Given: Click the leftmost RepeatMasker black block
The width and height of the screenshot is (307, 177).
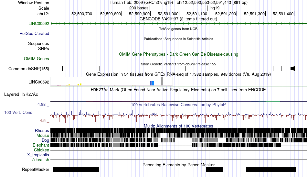Looking at the screenshot, I should click(76, 169).
